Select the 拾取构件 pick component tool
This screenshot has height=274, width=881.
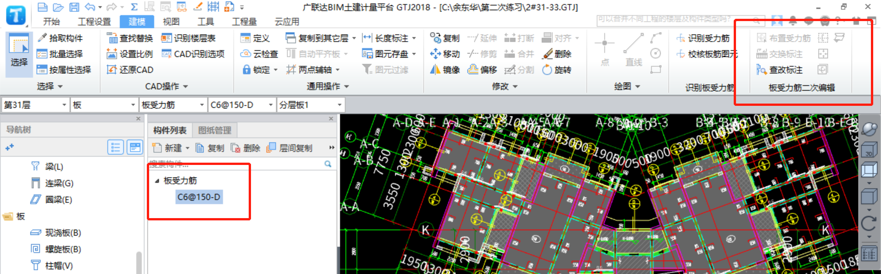point(60,38)
